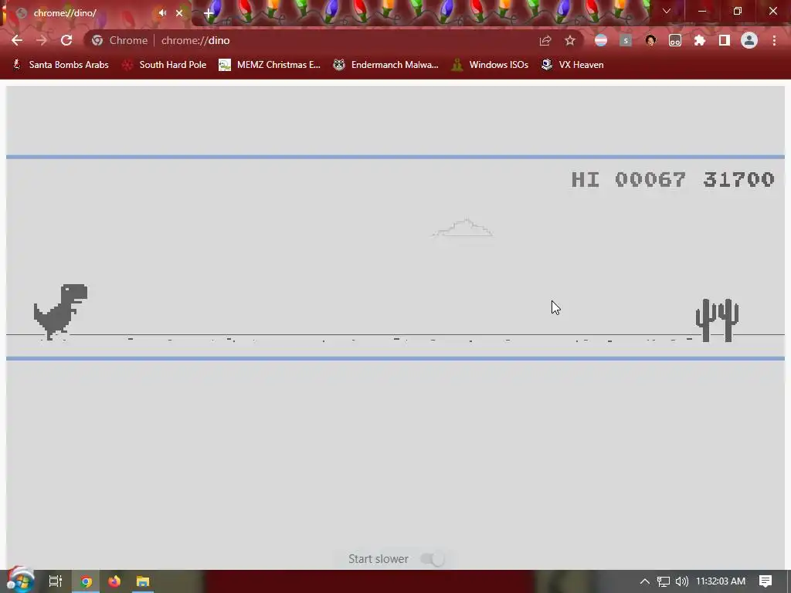Open the face avatar extension icon

click(x=650, y=40)
